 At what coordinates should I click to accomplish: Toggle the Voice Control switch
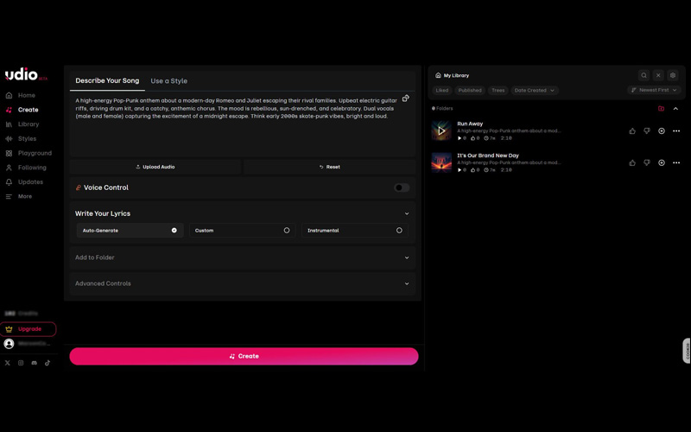click(x=402, y=187)
